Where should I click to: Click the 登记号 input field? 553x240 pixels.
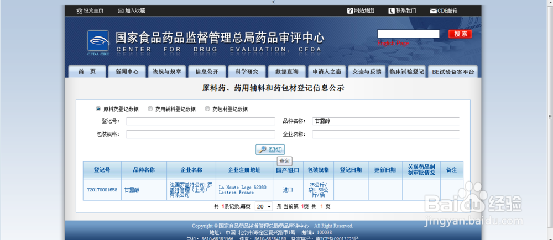201,121
